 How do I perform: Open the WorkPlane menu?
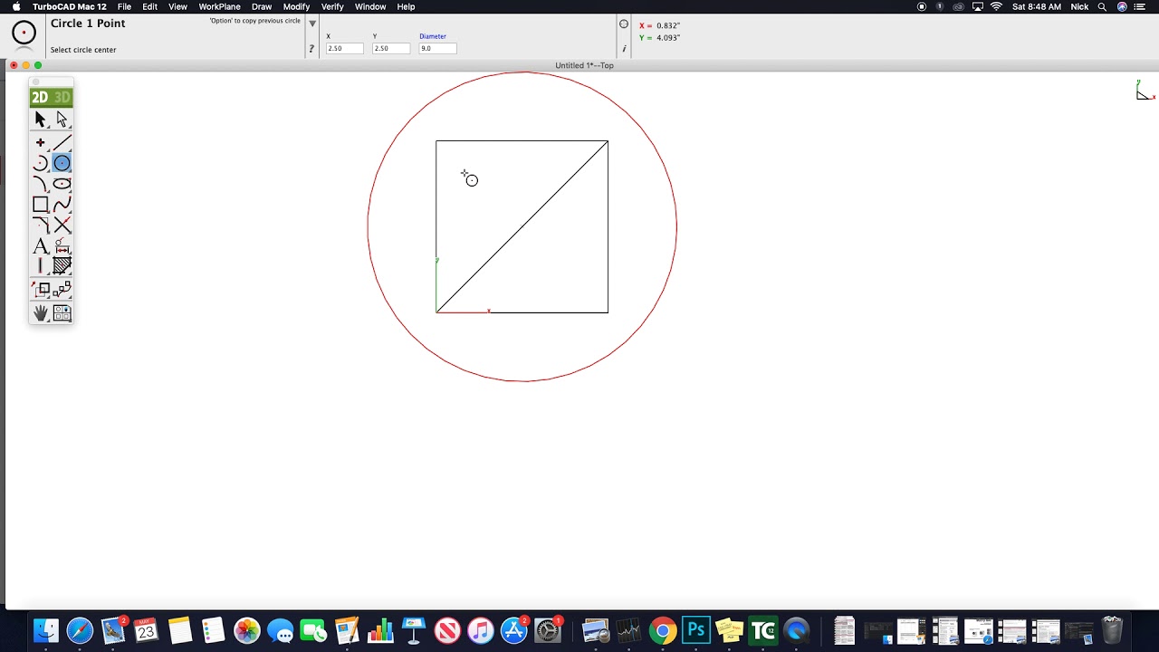(219, 6)
